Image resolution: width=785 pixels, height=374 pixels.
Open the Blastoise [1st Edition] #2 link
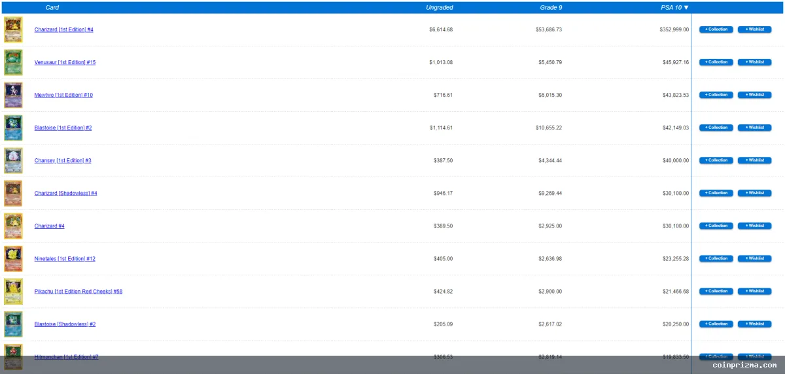coord(63,128)
